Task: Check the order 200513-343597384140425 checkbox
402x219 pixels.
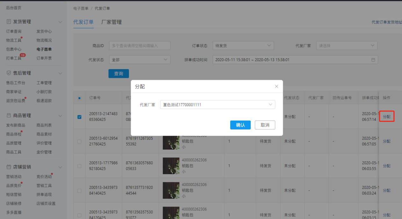Action: [x=79, y=190]
